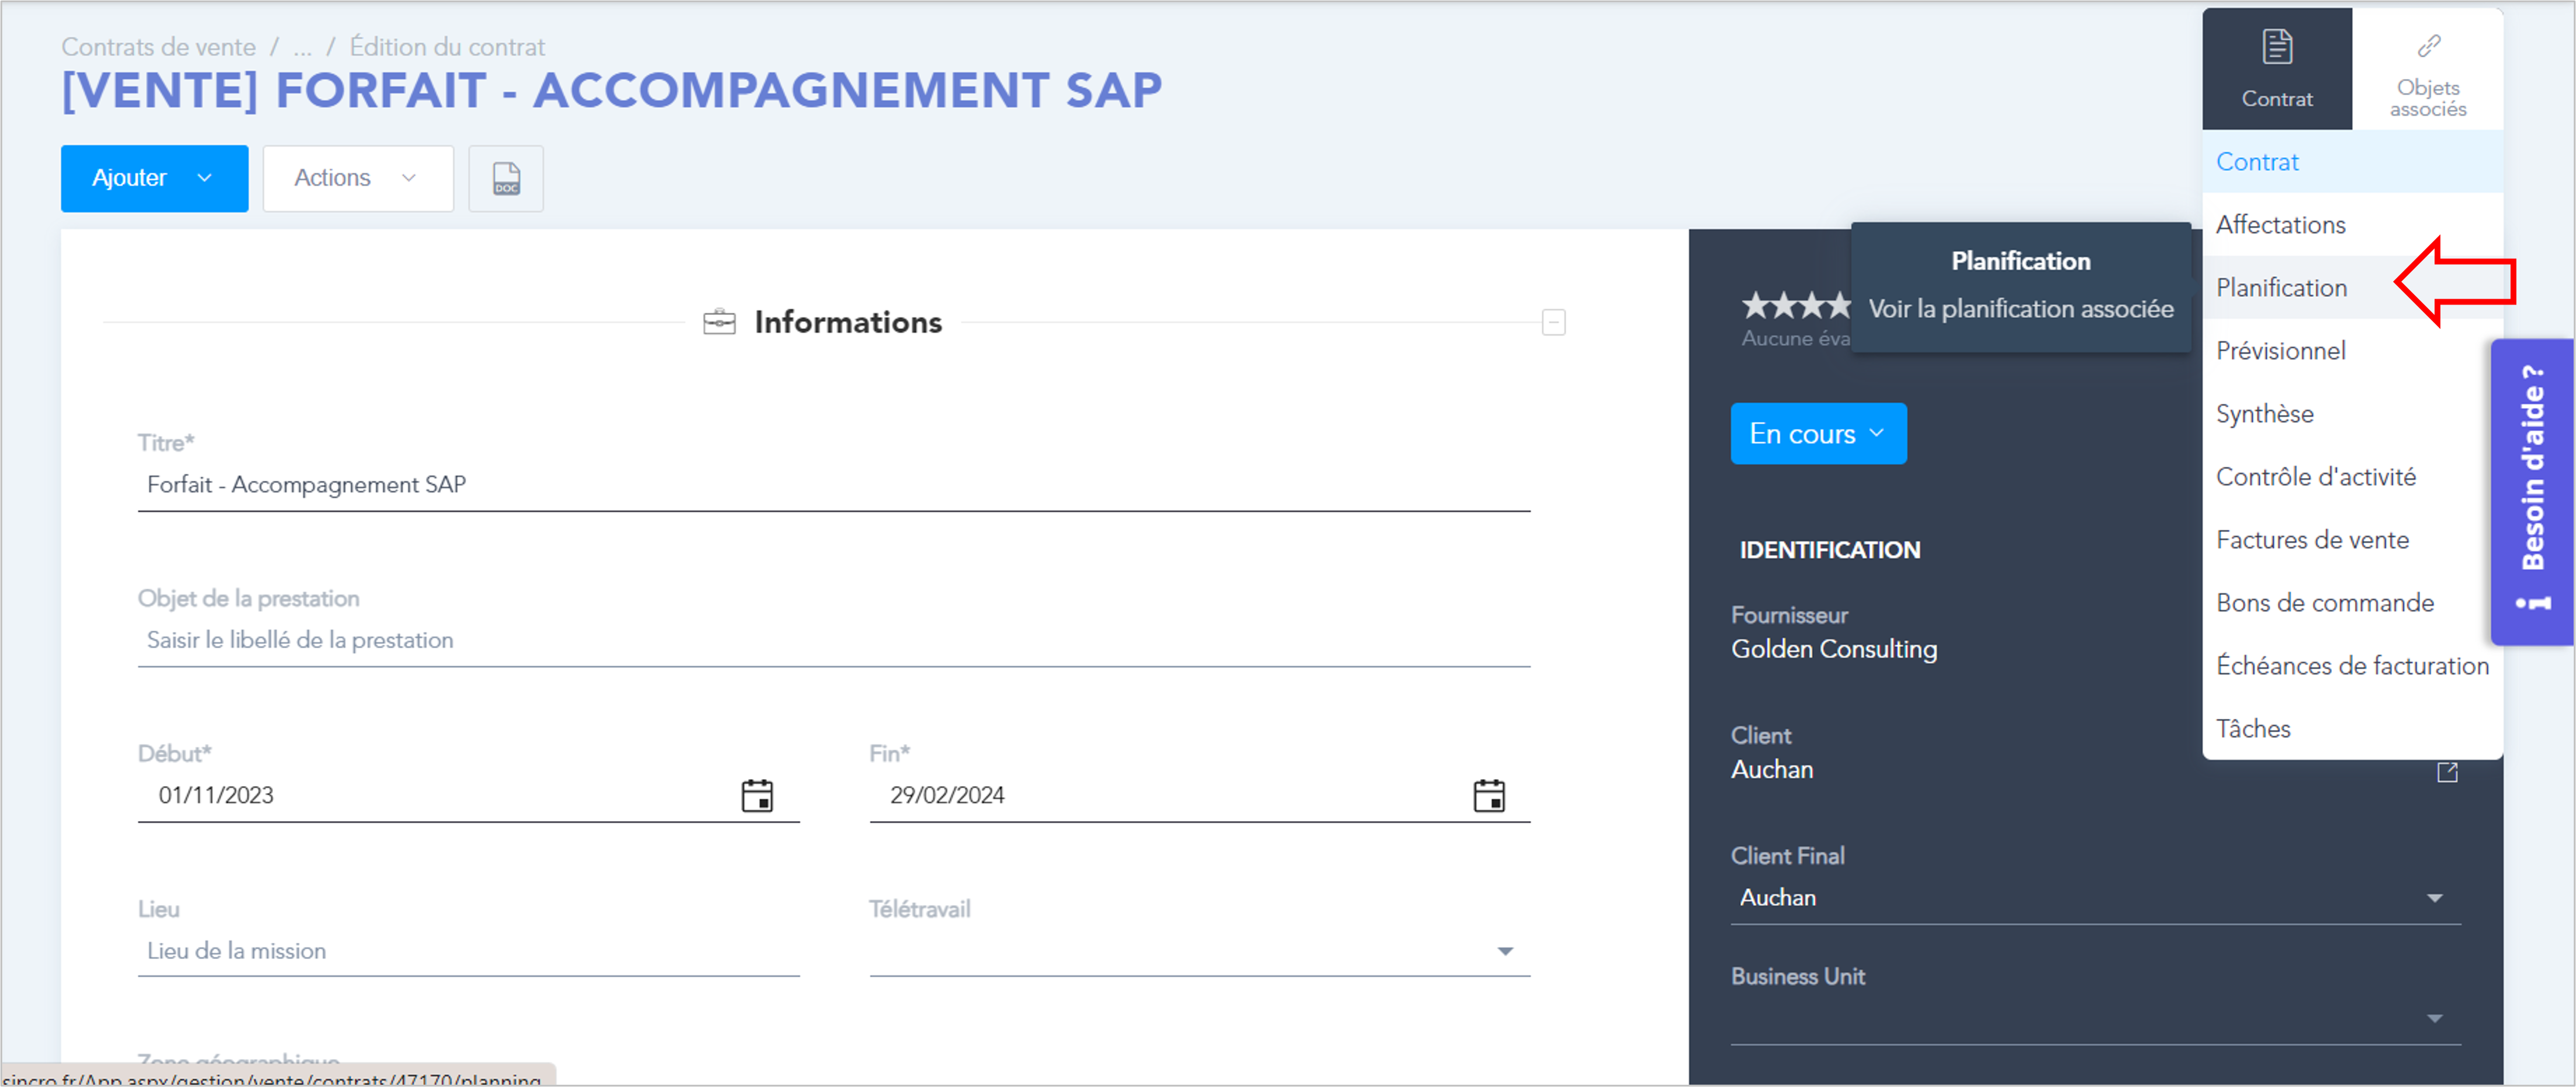Click the briefcase icon beside Informations
Image resolution: width=2576 pixels, height=1087 pixels.
click(x=719, y=322)
